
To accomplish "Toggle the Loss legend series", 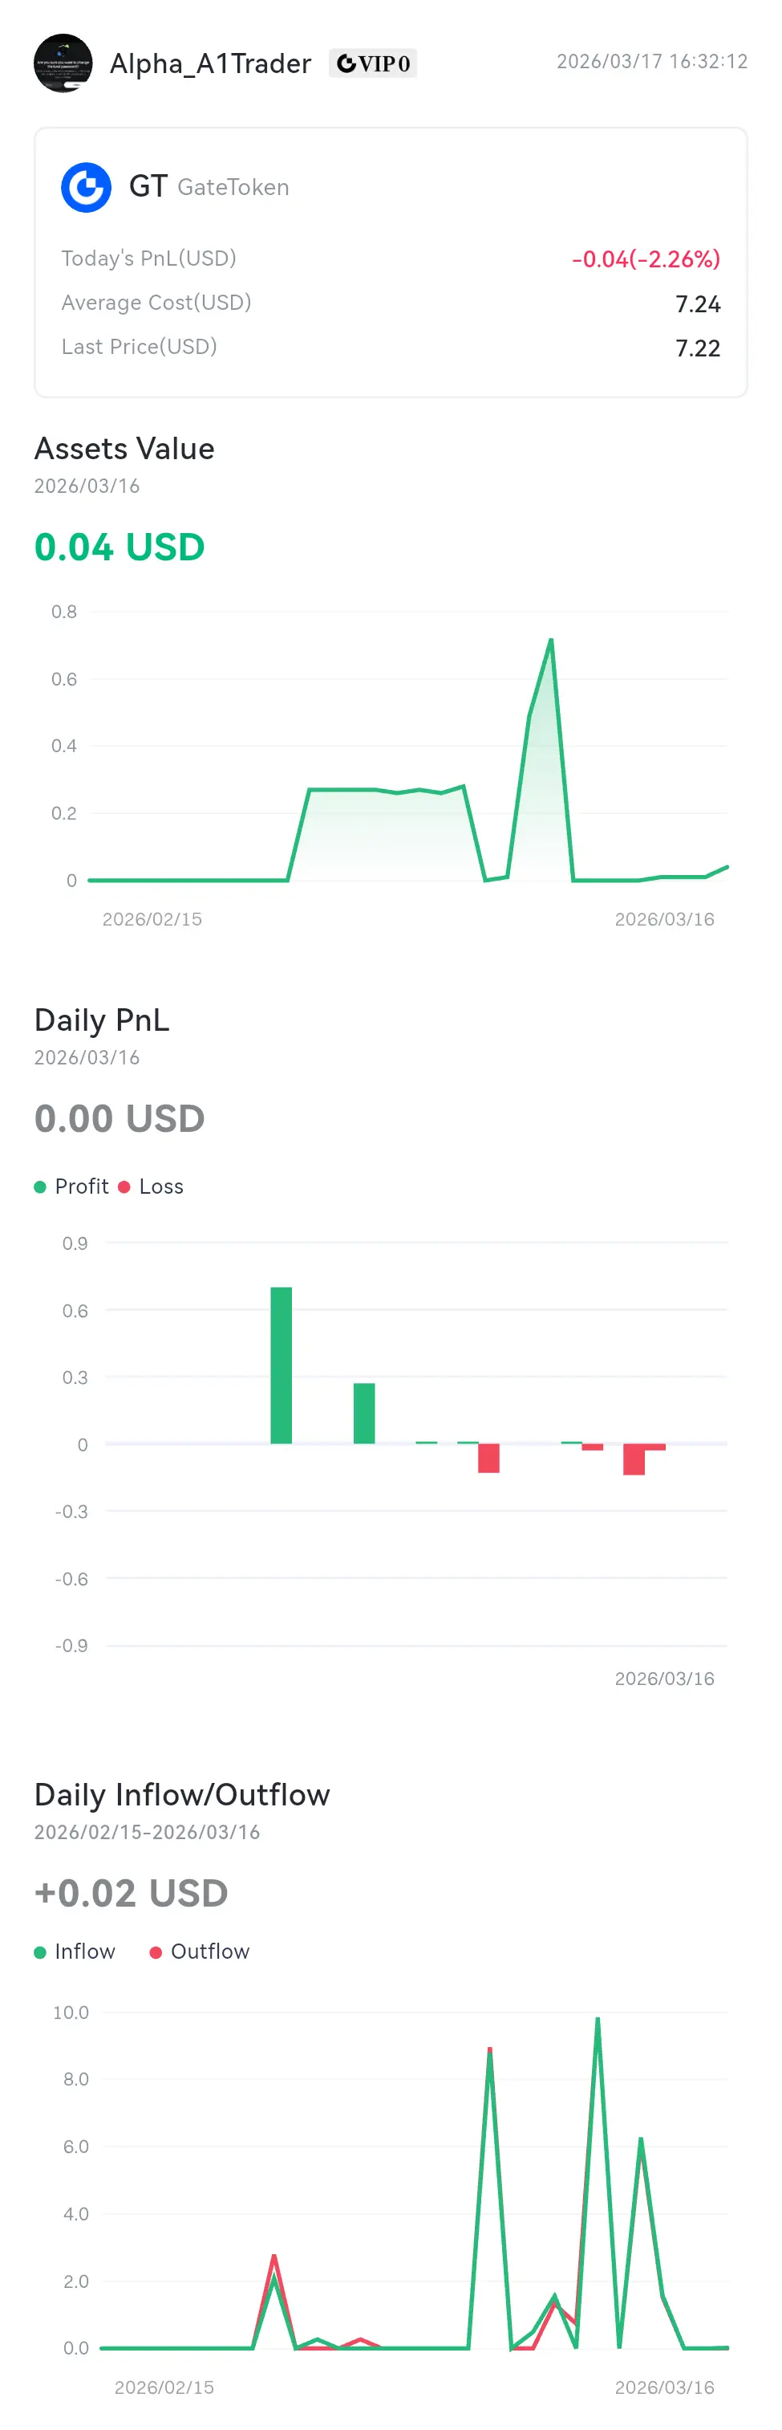I will [x=151, y=1187].
